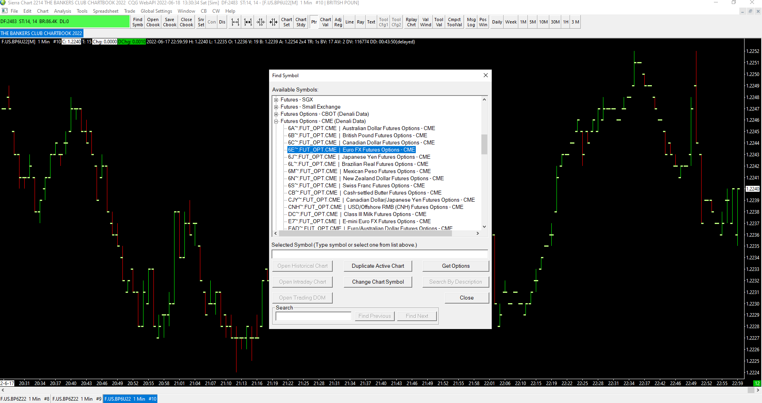762x403 pixels.
Task: Click symbol list scroll-down arrow
Action: pos(484,227)
